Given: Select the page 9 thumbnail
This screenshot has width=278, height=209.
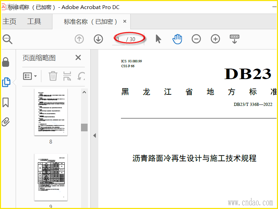Looking at the screenshot, I should [x=51, y=177].
